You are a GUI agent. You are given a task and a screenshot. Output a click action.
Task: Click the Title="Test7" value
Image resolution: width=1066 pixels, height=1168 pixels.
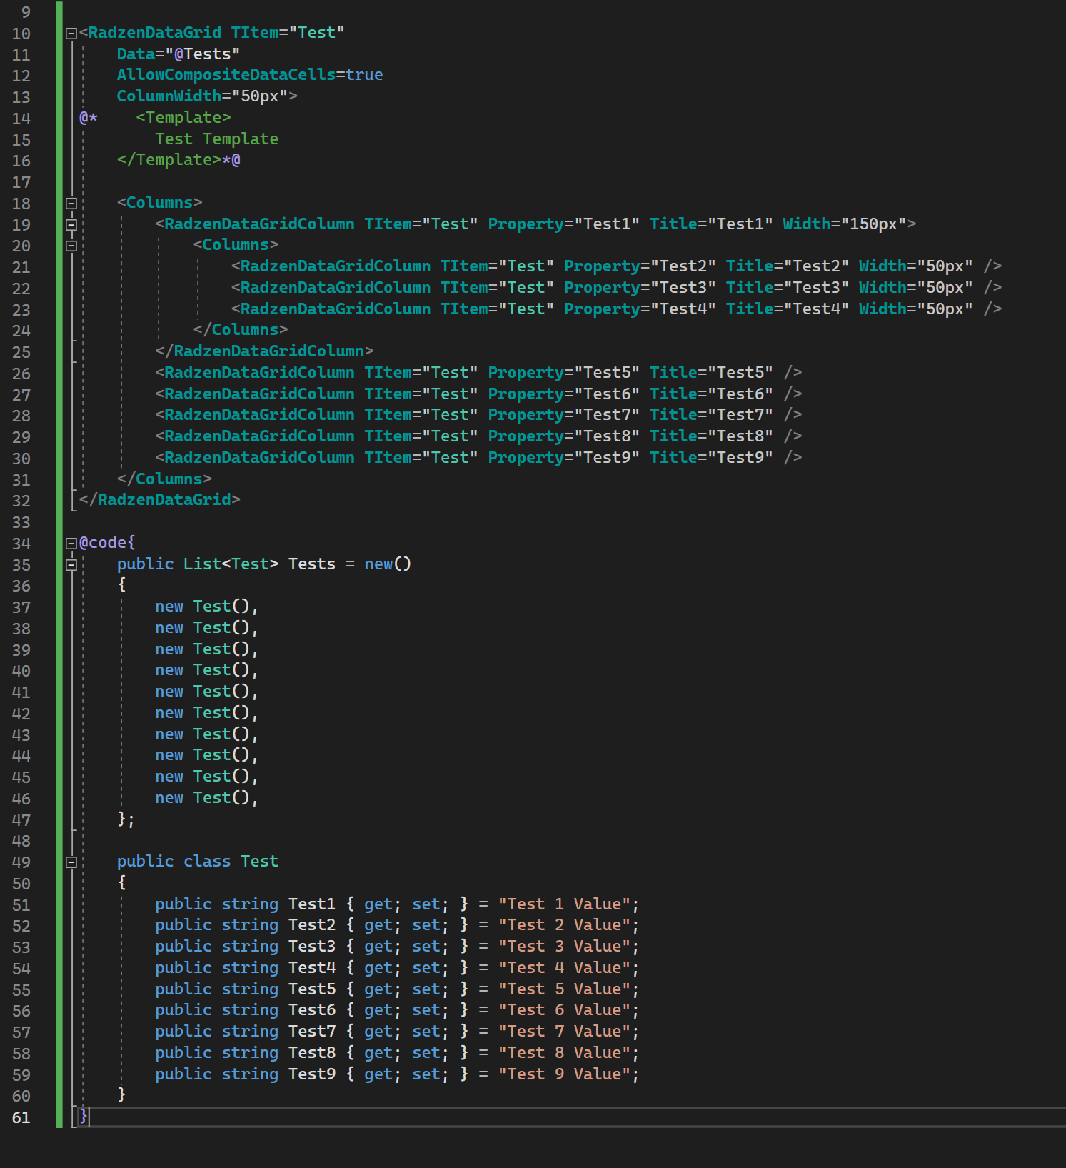point(740,415)
